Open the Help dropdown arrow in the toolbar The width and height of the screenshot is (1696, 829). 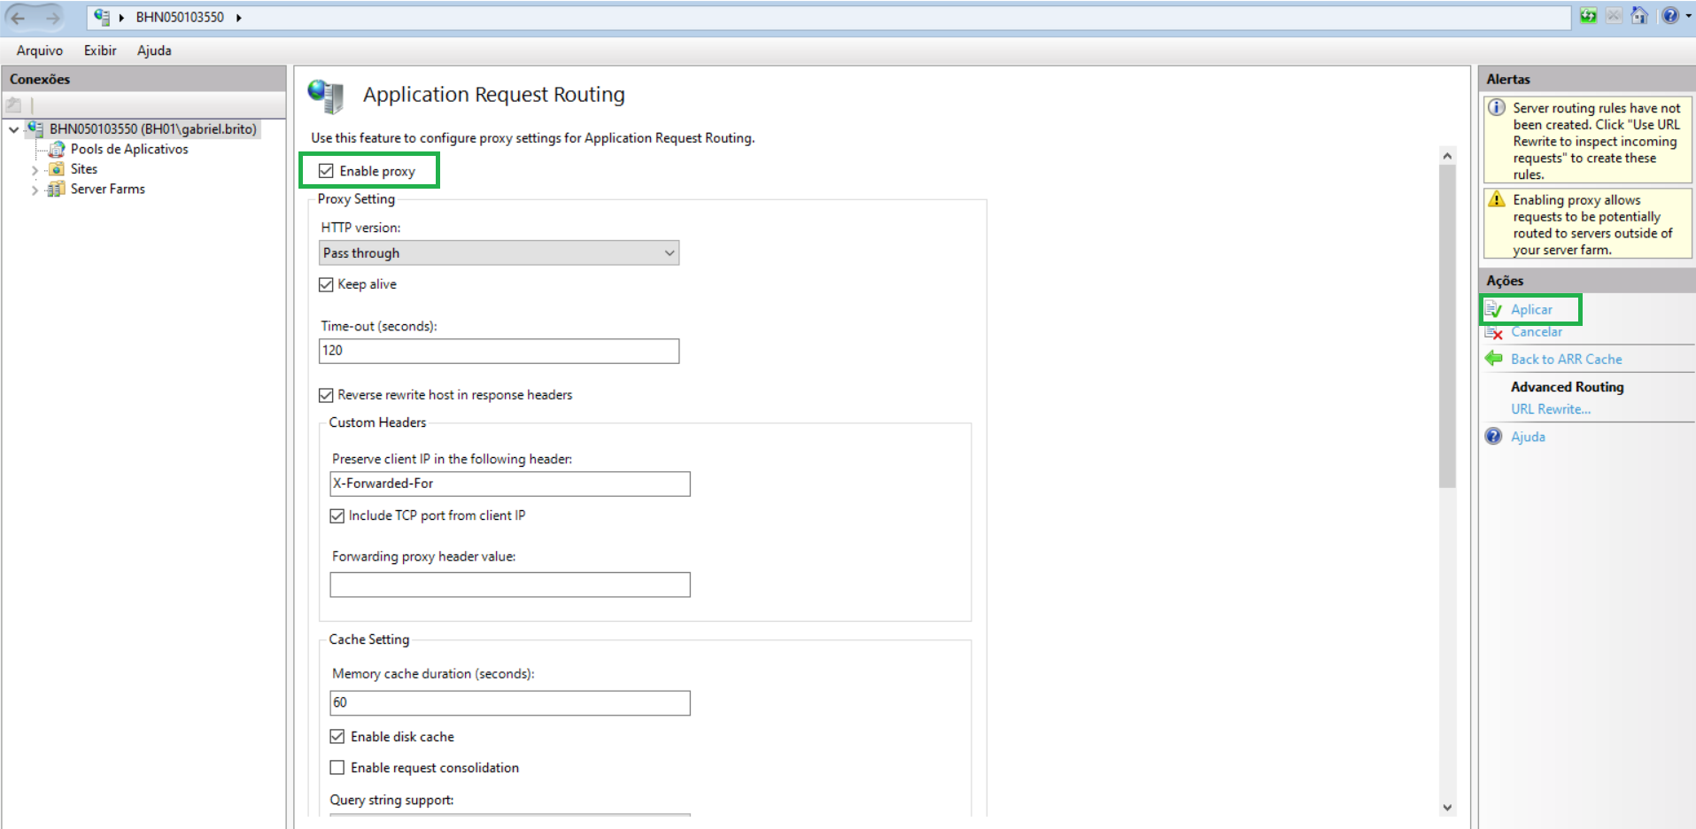point(1689,16)
